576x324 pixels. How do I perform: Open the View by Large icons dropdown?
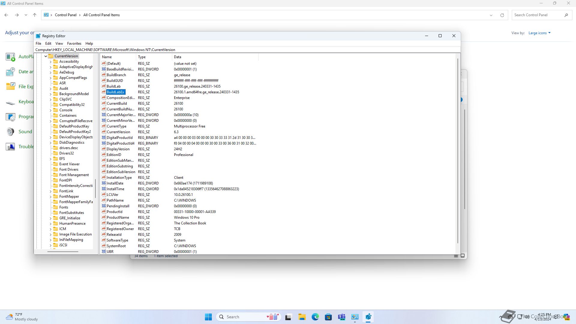(x=539, y=33)
